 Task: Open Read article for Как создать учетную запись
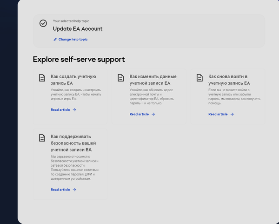[60, 110]
